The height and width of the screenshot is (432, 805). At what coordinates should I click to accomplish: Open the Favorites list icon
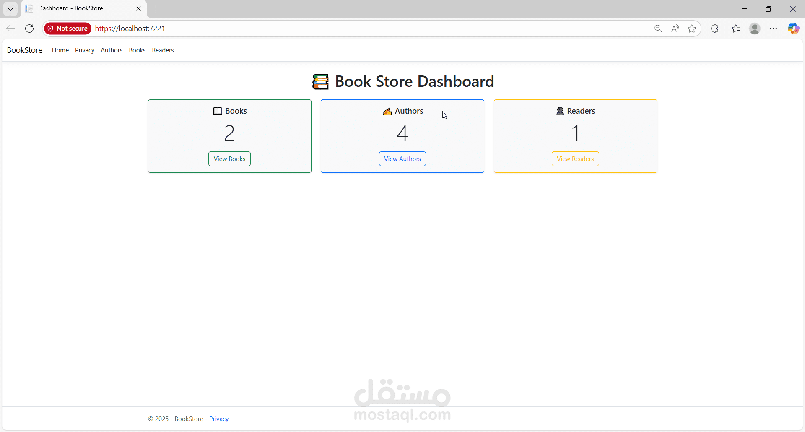tap(736, 29)
